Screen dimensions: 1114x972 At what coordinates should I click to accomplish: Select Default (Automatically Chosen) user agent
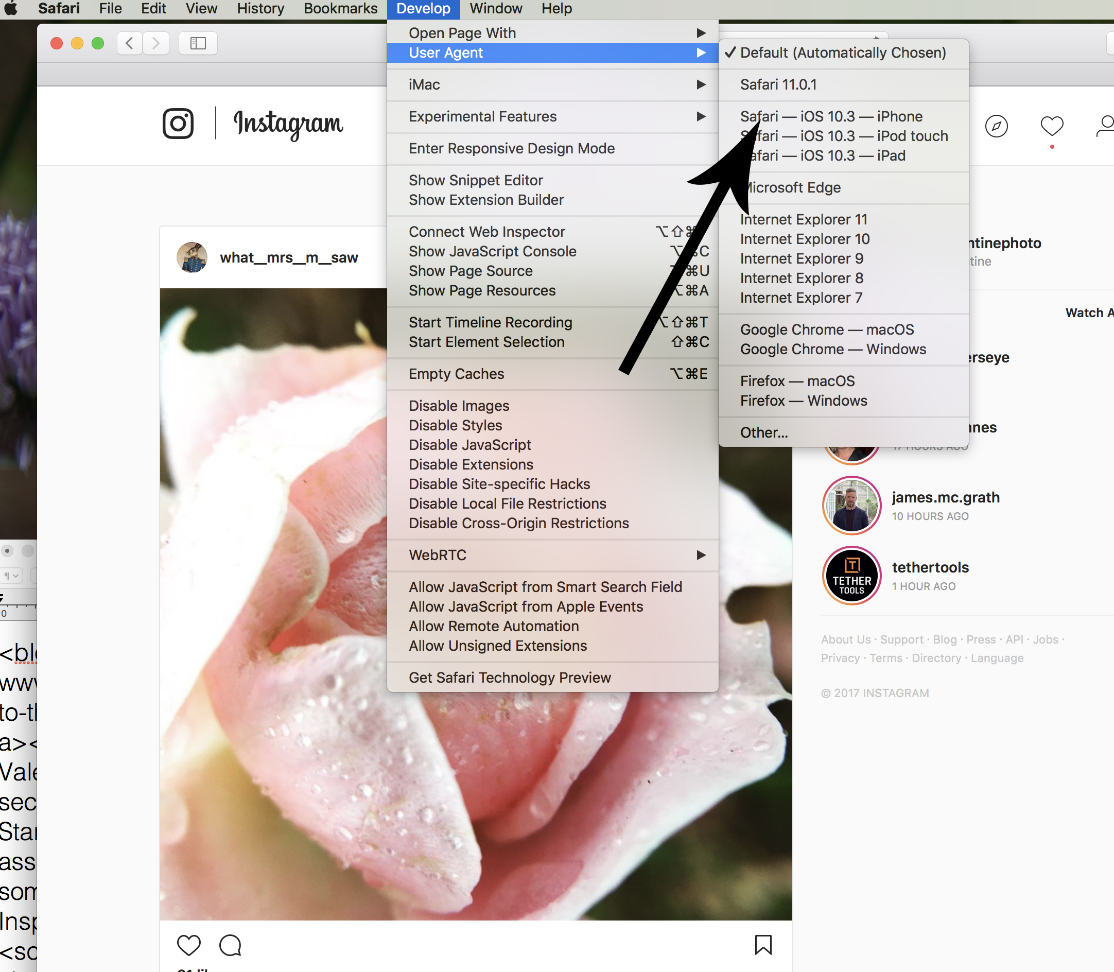click(843, 53)
